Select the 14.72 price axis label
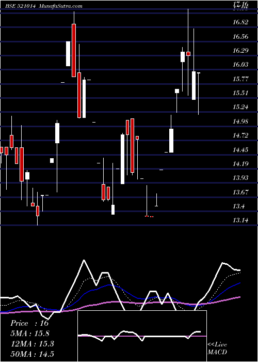Image resolution: width=258 pixels, height=362 pixels. [x=240, y=135]
